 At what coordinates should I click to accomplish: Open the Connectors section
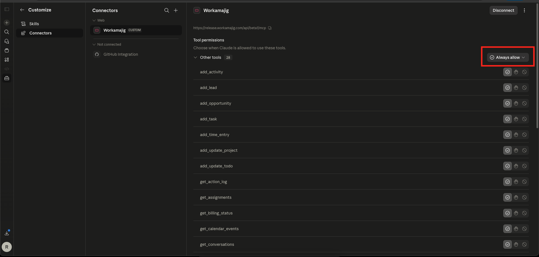(x=49, y=33)
